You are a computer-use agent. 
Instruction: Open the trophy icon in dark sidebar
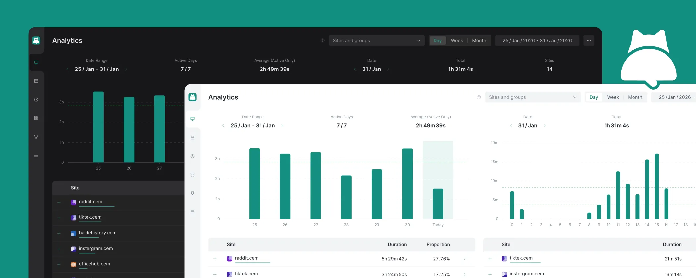pyautogui.click(x=36, y=137)
